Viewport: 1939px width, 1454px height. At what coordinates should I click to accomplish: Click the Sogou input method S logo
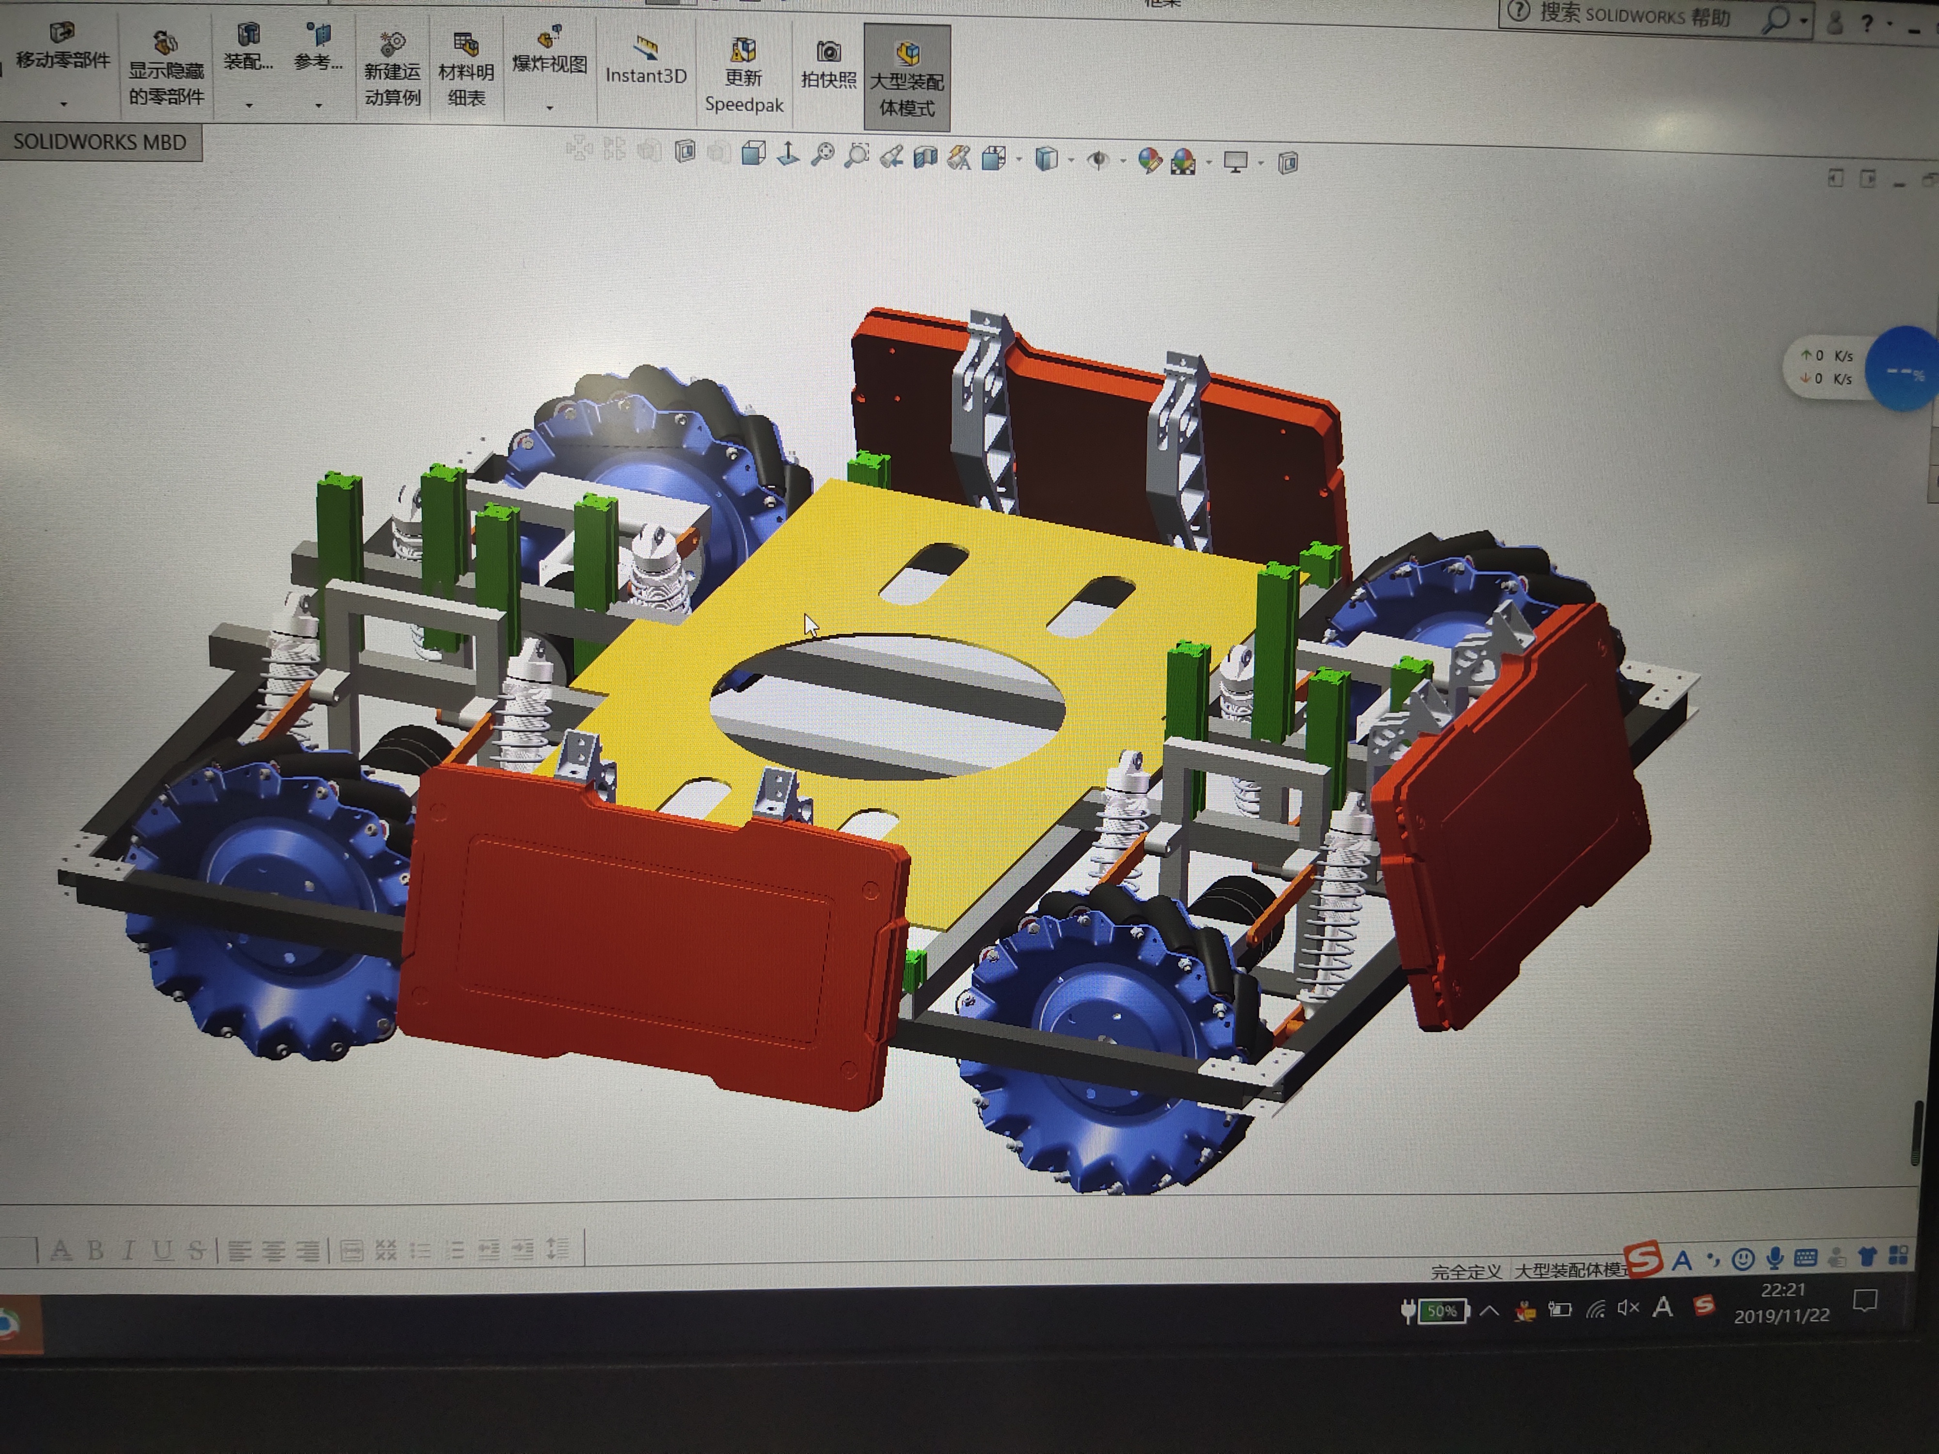(1644, 1259)
